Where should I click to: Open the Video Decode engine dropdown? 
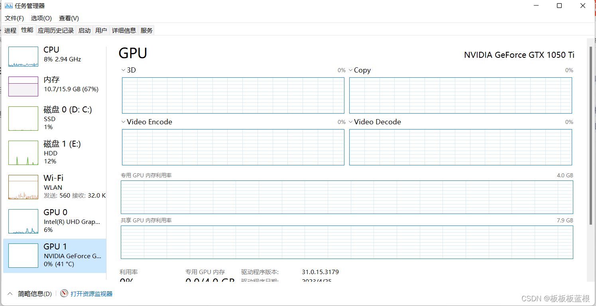point(351,122)
